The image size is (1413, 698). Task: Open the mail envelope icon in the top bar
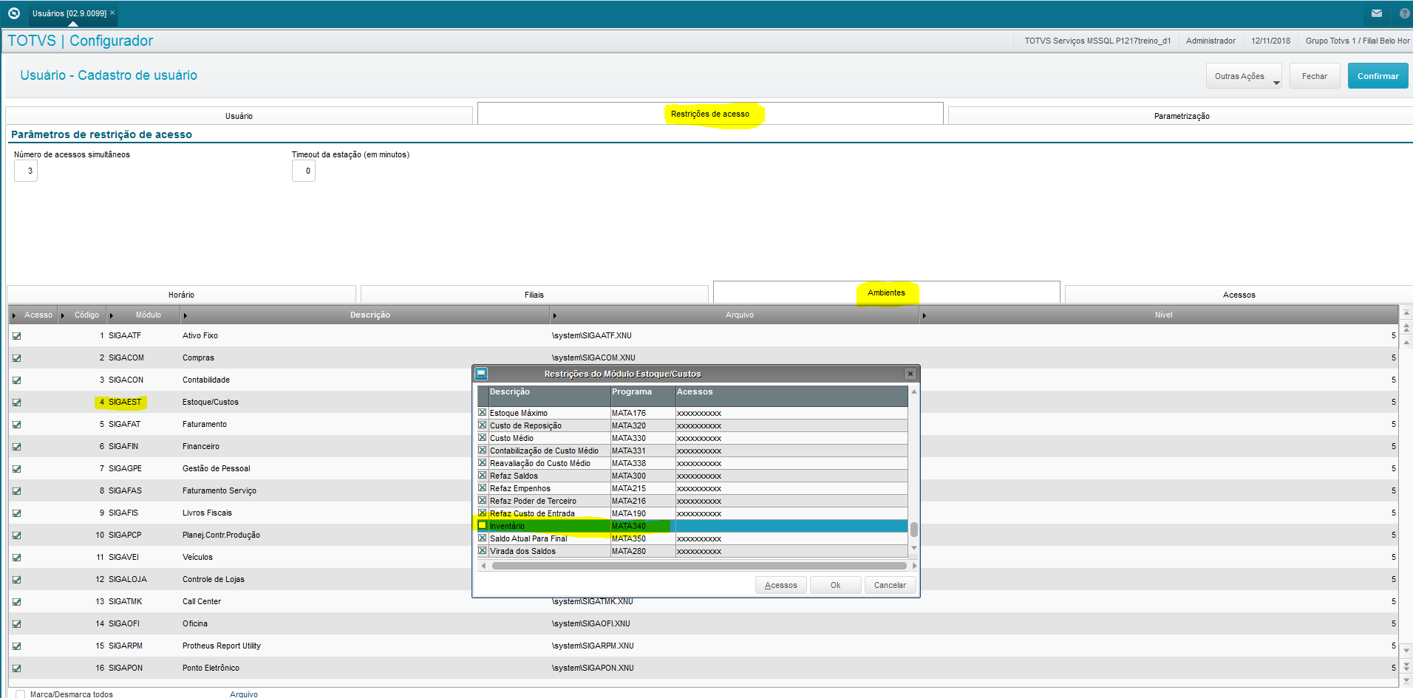1376,13
